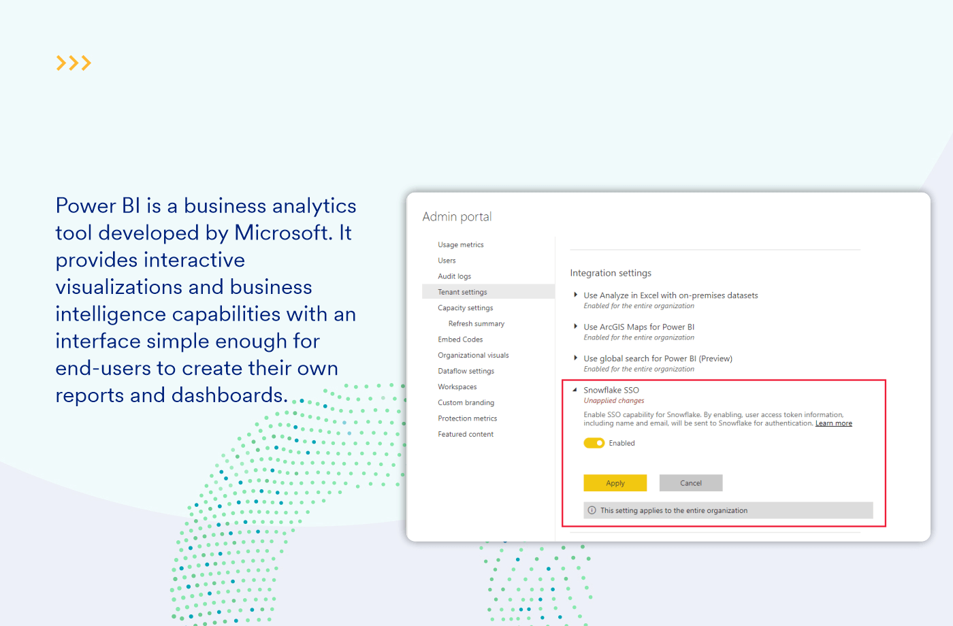Click the Admin portal title
The height and width of the screenshot is (626, 953).
tap(457, 216)
